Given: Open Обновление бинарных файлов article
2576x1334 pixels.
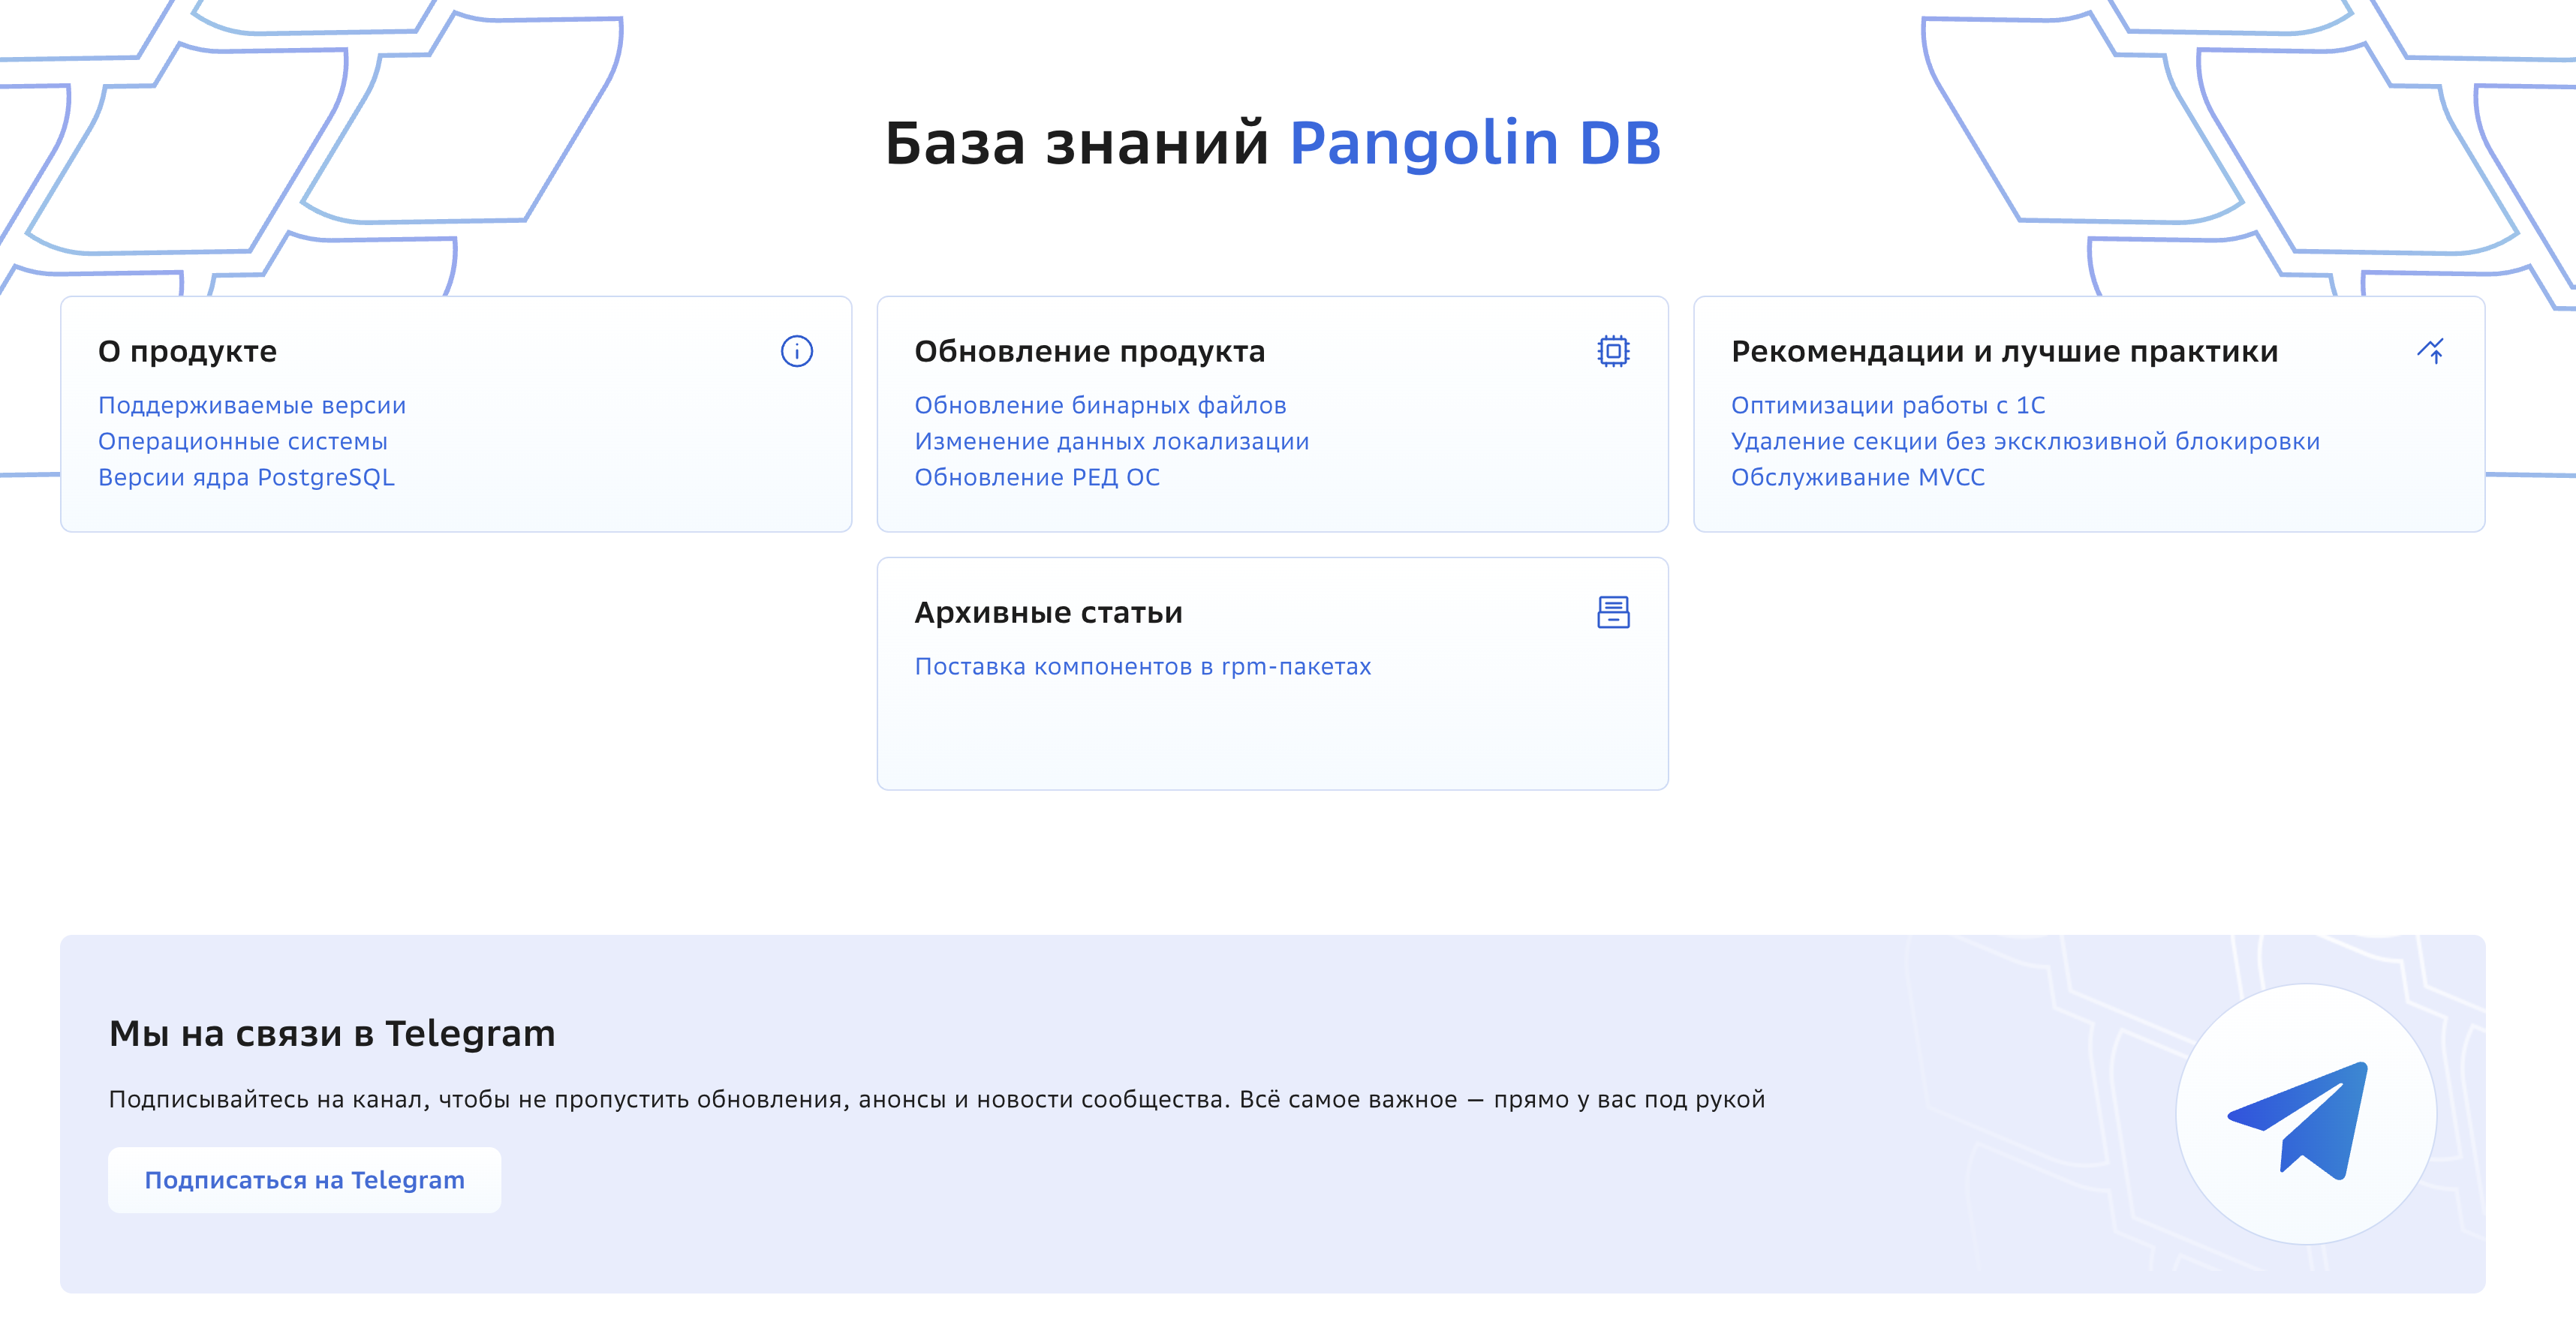Looking at the screenshot, I should click(1100, 404).
